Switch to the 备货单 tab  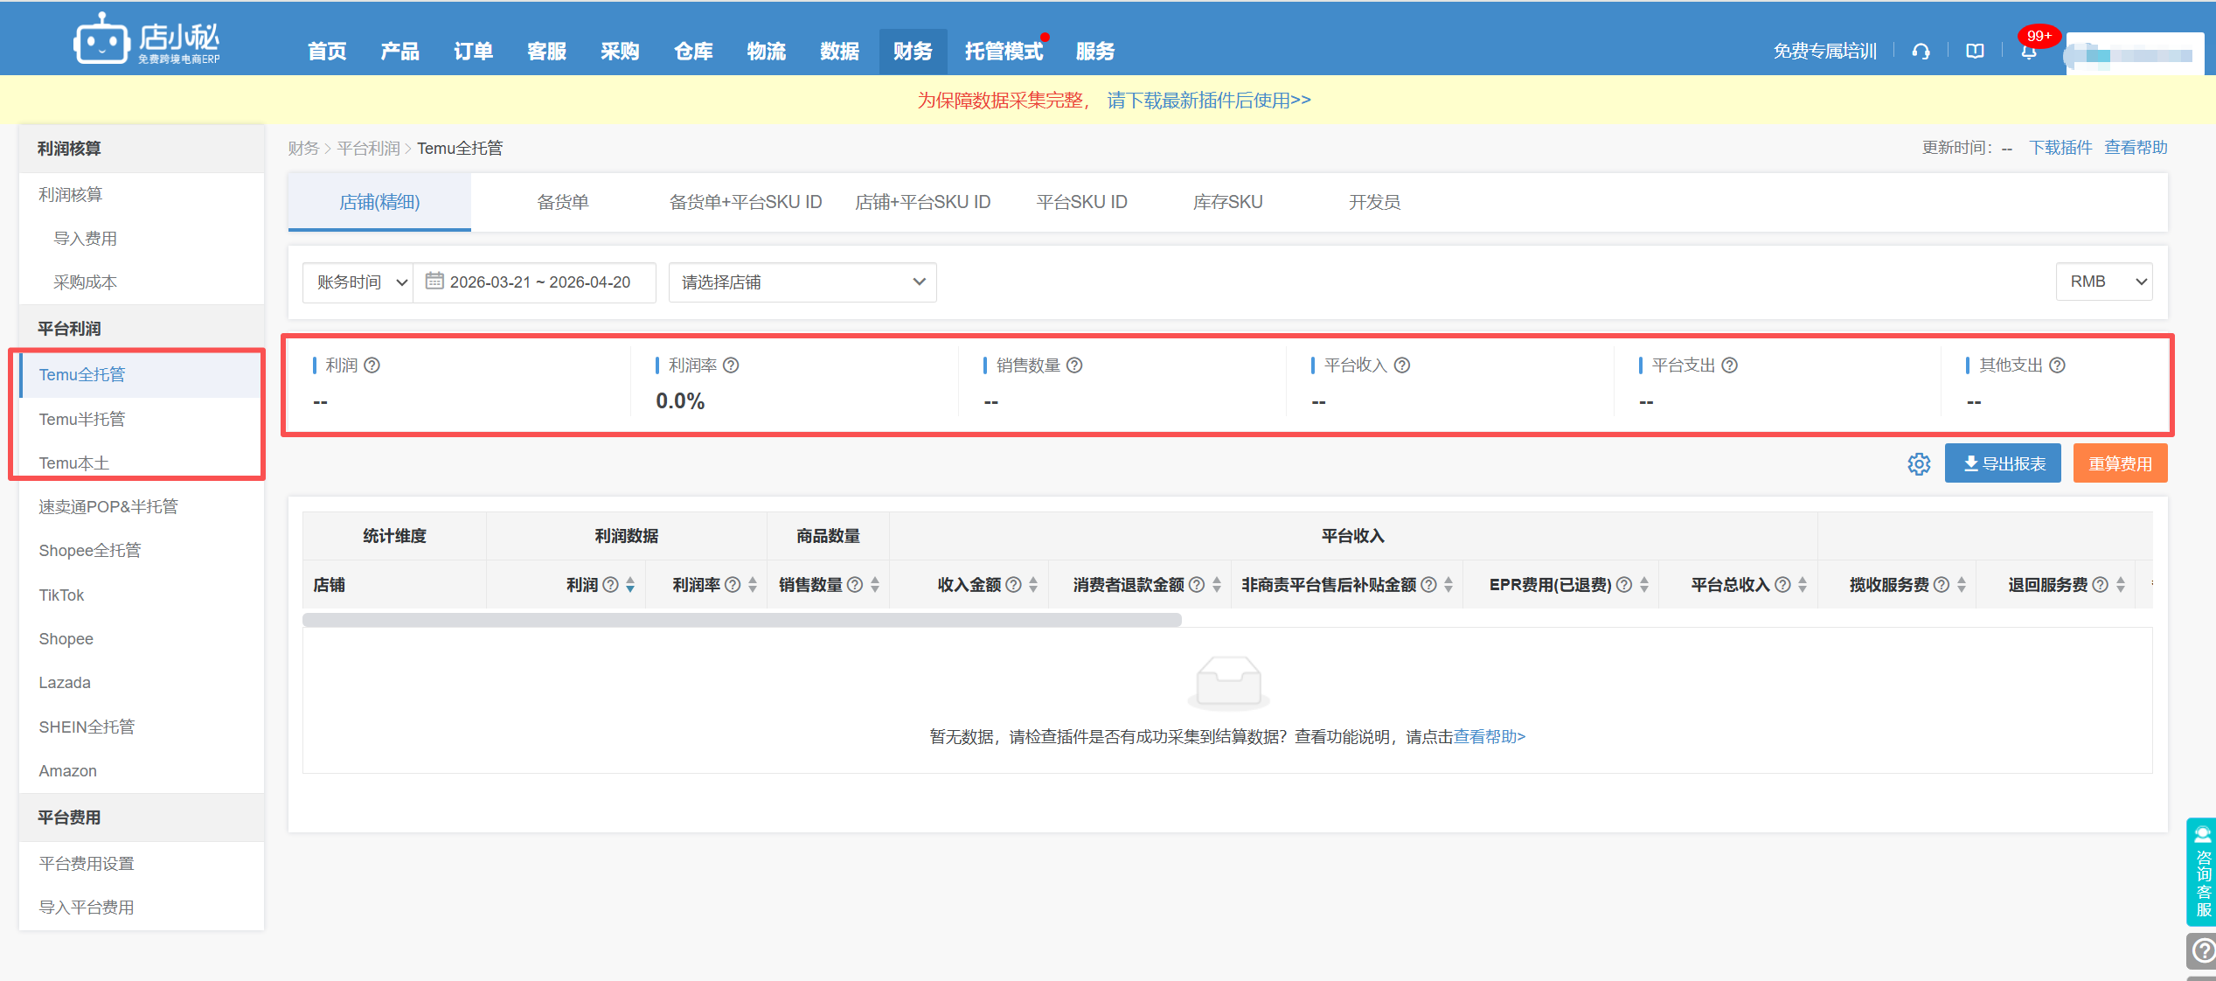pyautogui.click(x=562, y=201)
